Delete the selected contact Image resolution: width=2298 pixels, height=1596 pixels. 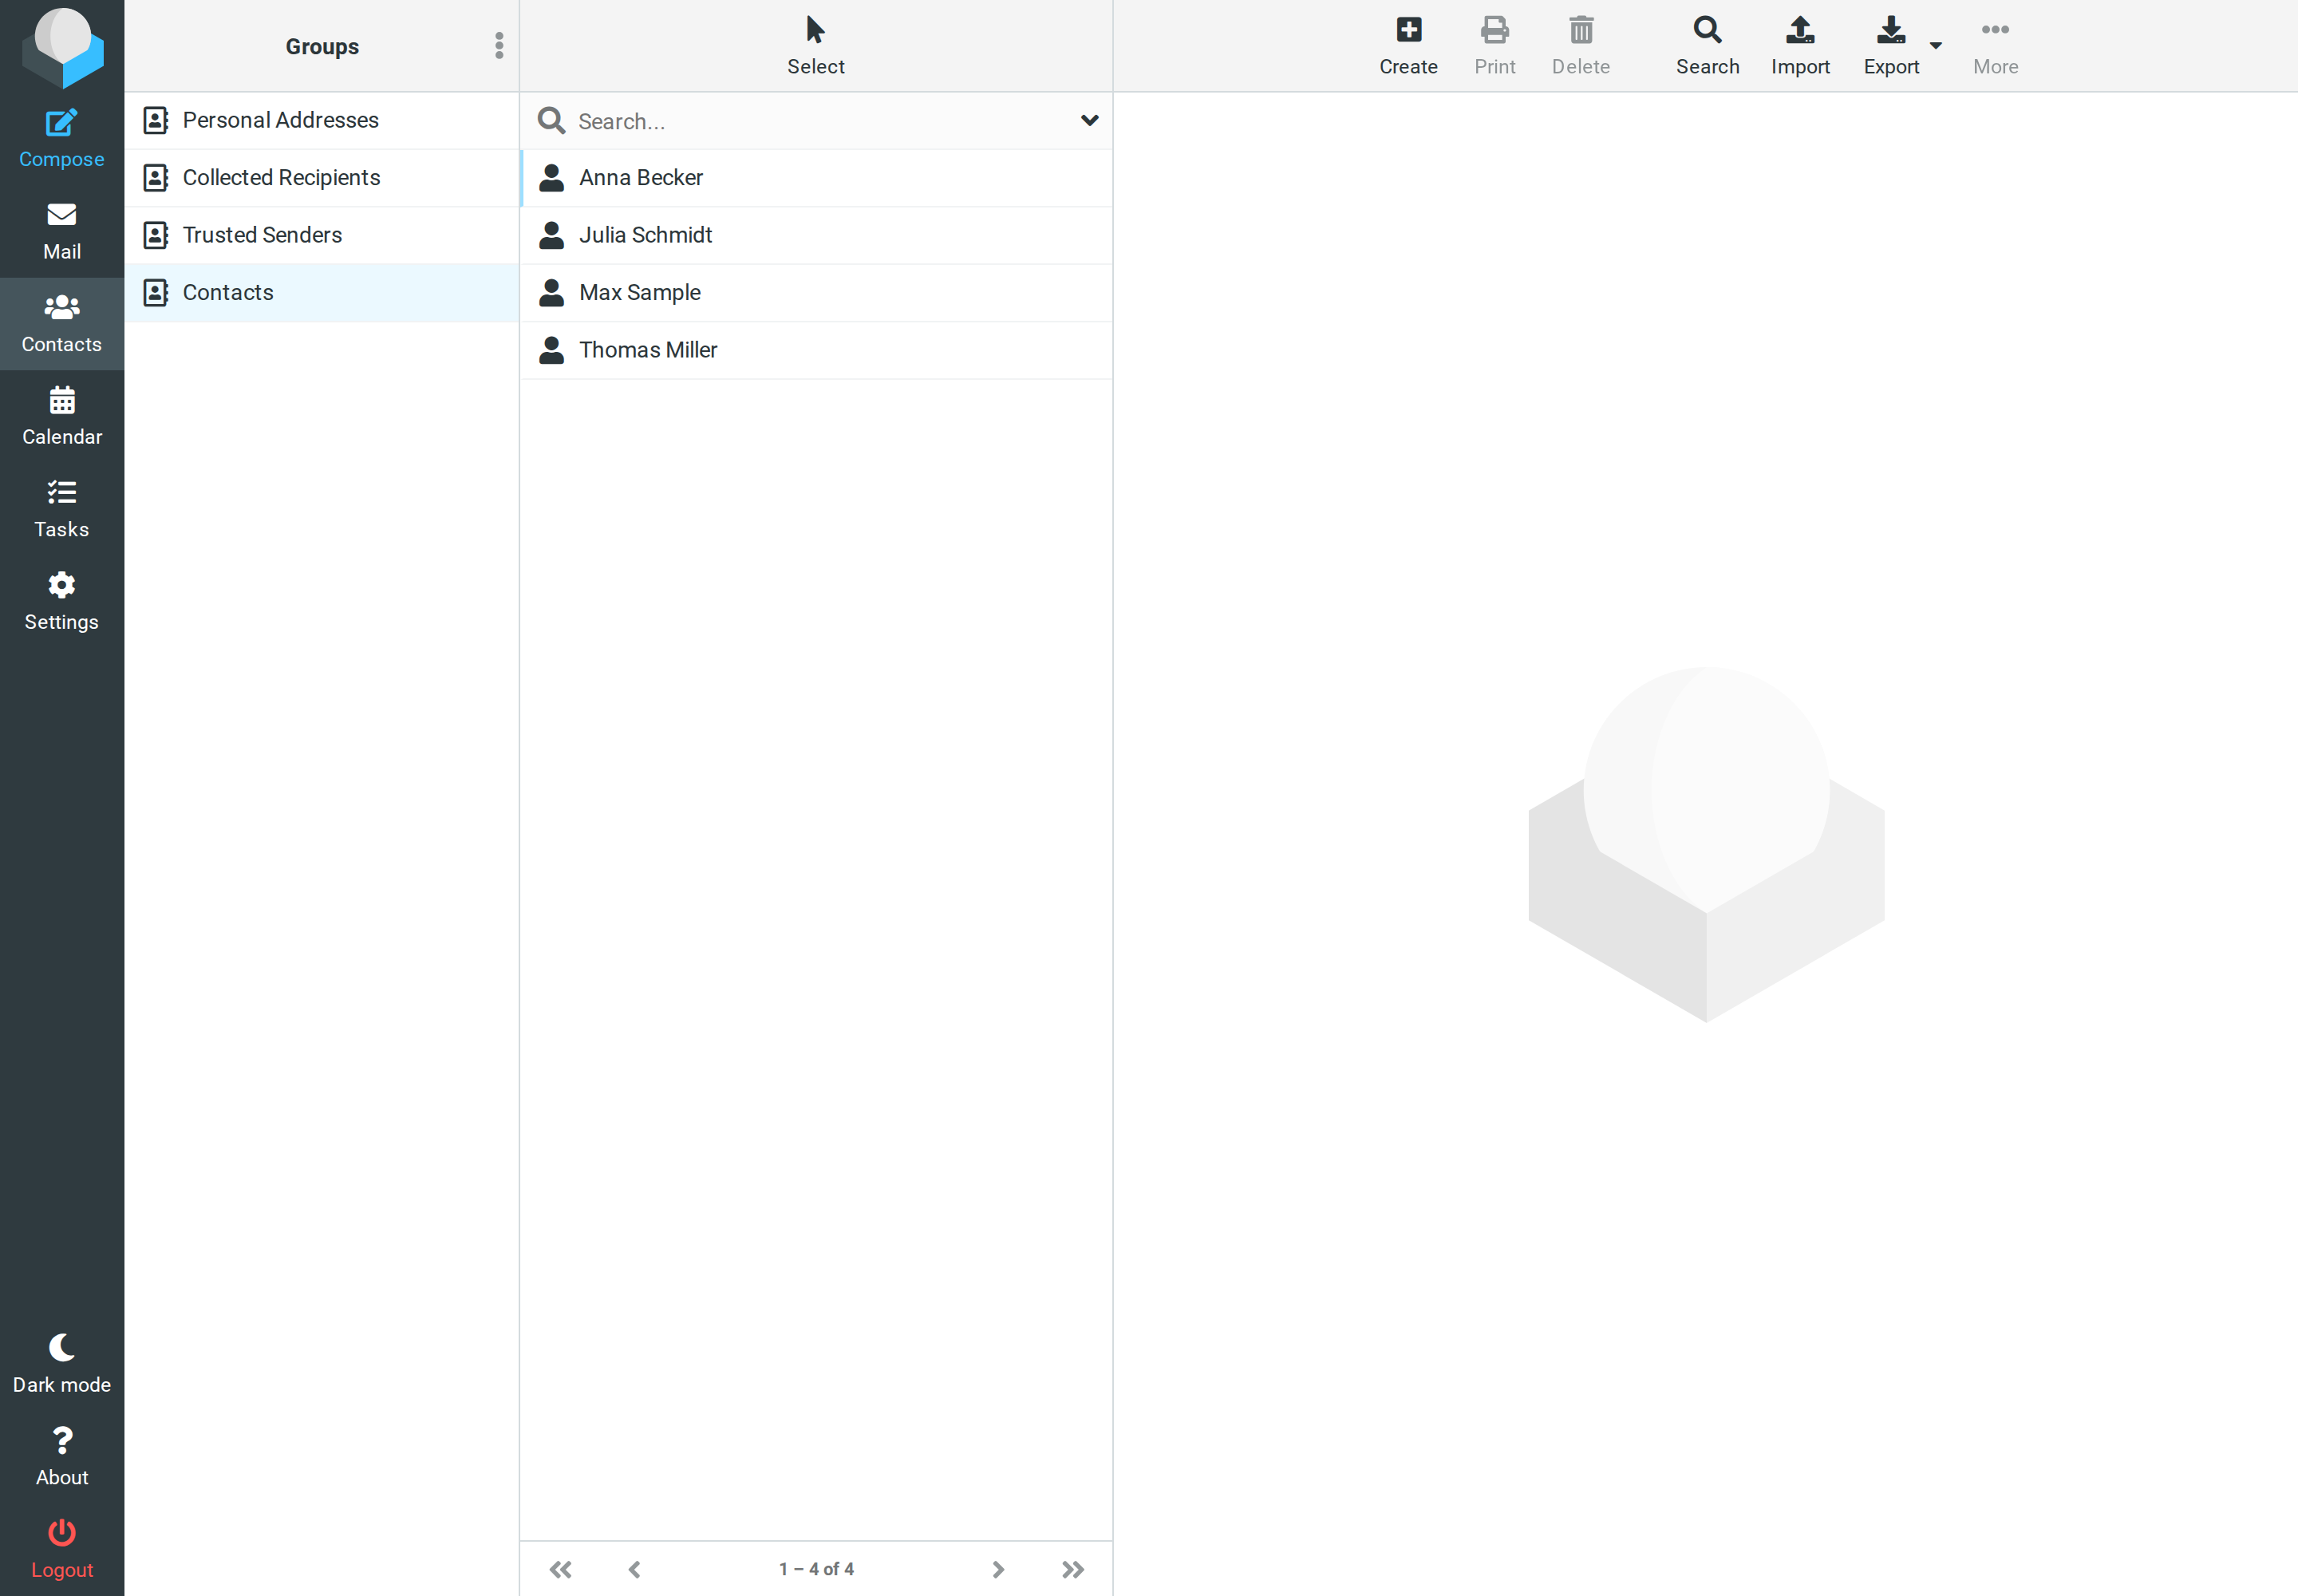1580,46
